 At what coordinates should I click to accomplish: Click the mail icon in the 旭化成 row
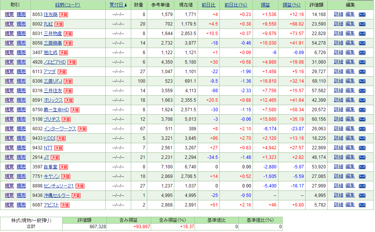[x=362, y=53]
